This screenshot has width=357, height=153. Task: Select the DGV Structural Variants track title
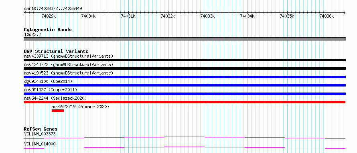tap(56, 51)
